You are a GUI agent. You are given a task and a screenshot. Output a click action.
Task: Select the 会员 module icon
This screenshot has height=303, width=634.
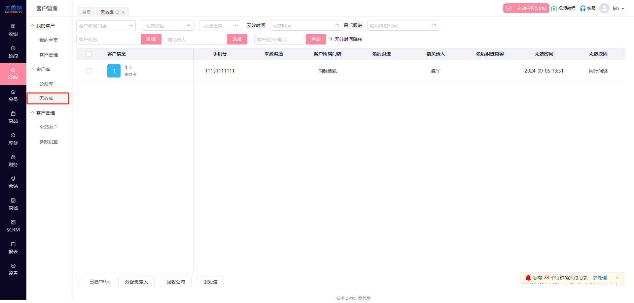point(13,96)
